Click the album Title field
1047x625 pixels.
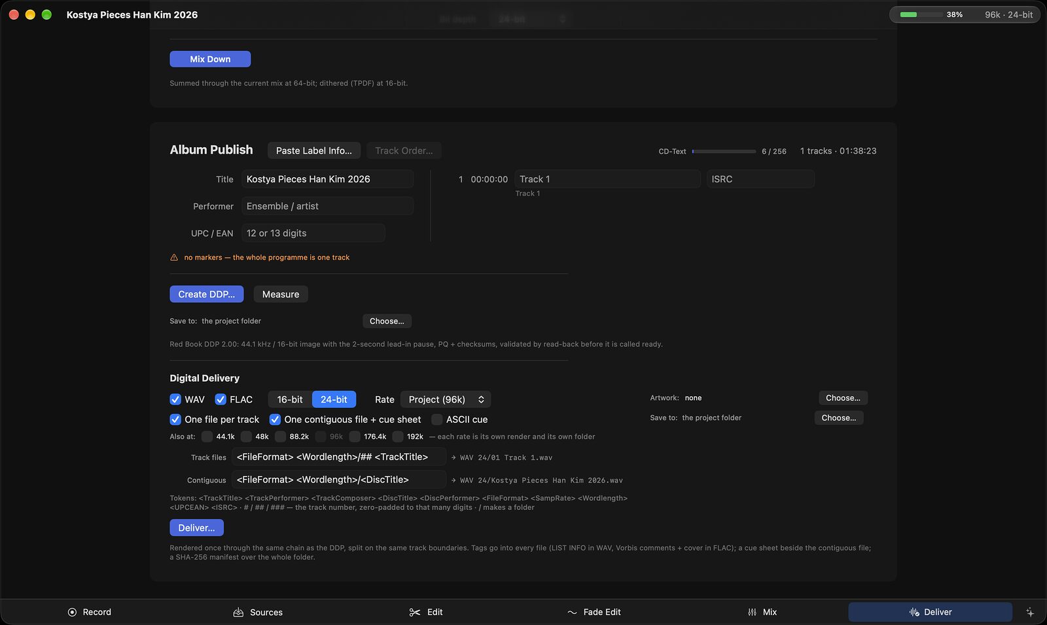[327, 179]
